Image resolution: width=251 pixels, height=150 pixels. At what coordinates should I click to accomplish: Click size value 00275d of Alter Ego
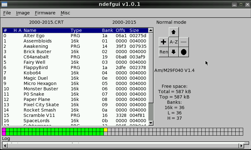coord(138,36)
